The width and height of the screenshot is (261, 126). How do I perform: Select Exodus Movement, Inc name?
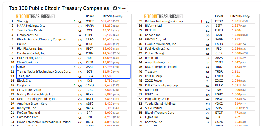160,44
